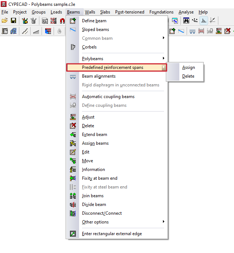
Task: Open the binoculars search icon
Action: (186, 21)
